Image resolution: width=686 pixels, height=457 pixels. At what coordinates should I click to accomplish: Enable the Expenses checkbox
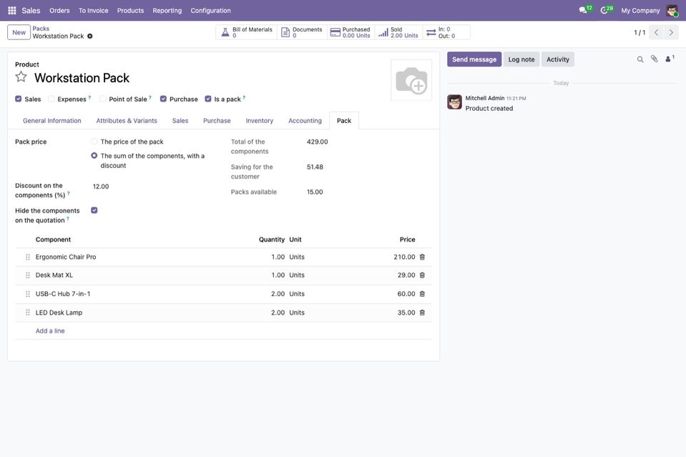tap(52, 99)
